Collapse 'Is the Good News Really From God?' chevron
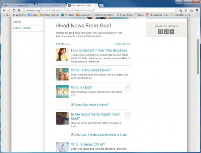This screenshot has width=201, height=153. pyautogui.click(x=128, y=115)
